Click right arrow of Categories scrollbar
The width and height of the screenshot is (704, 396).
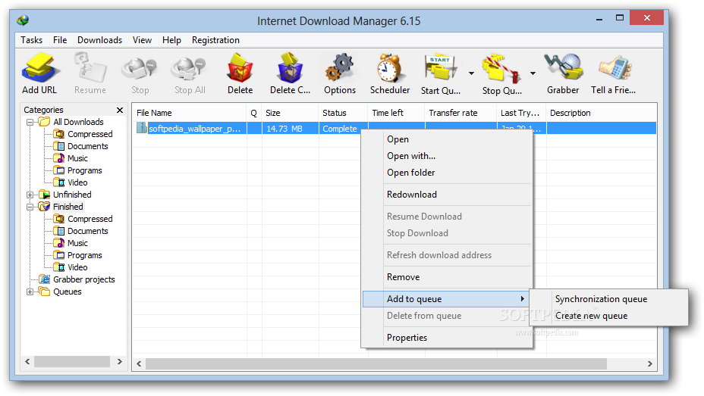coord(119,361)
